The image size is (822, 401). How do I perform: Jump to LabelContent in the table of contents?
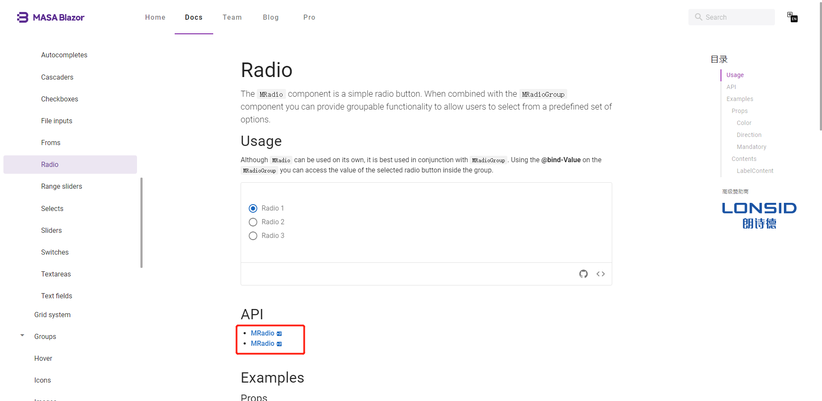coord(755,171)
